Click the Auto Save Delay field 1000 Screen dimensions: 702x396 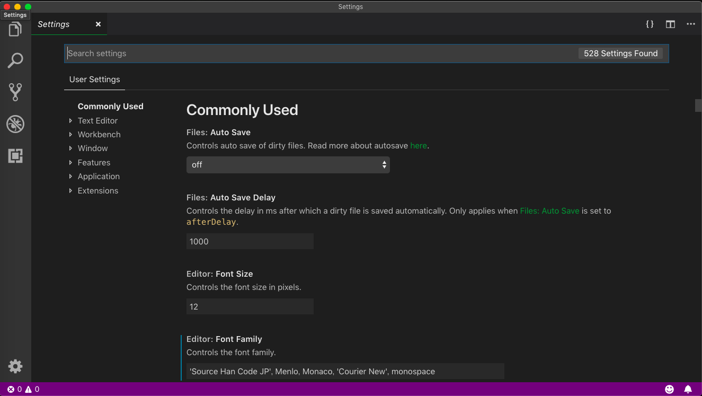250,241
